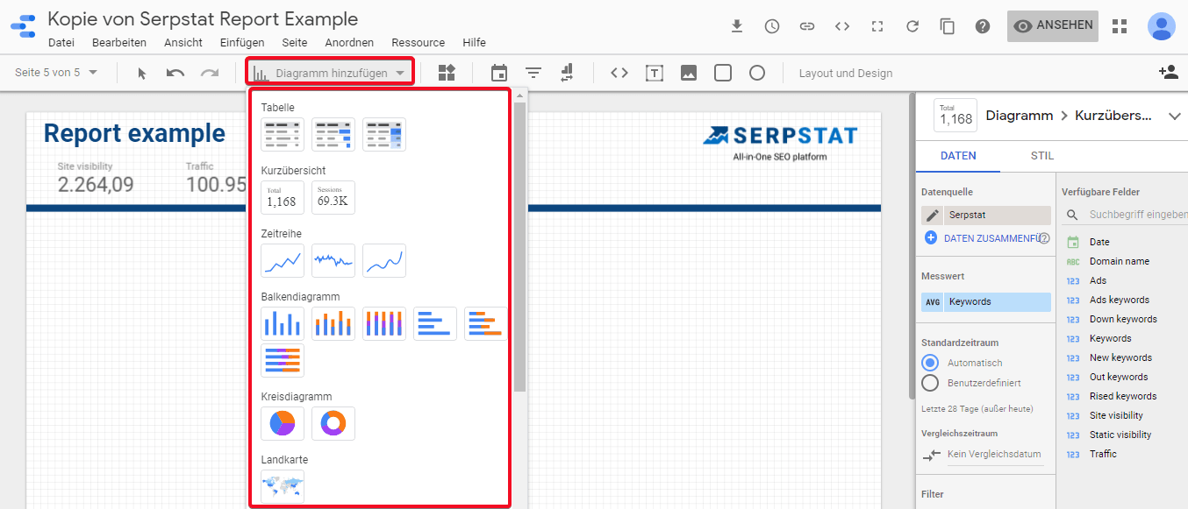Insert a URL embed element

tap(619, 73)
